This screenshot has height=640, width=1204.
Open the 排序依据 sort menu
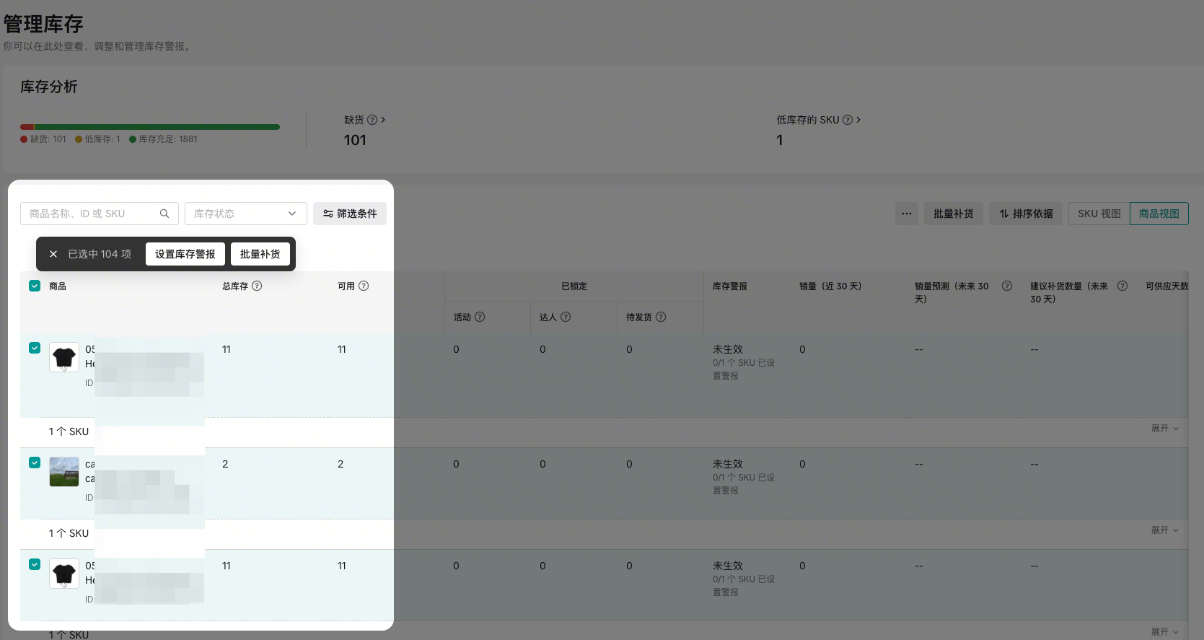[1025, 214]
